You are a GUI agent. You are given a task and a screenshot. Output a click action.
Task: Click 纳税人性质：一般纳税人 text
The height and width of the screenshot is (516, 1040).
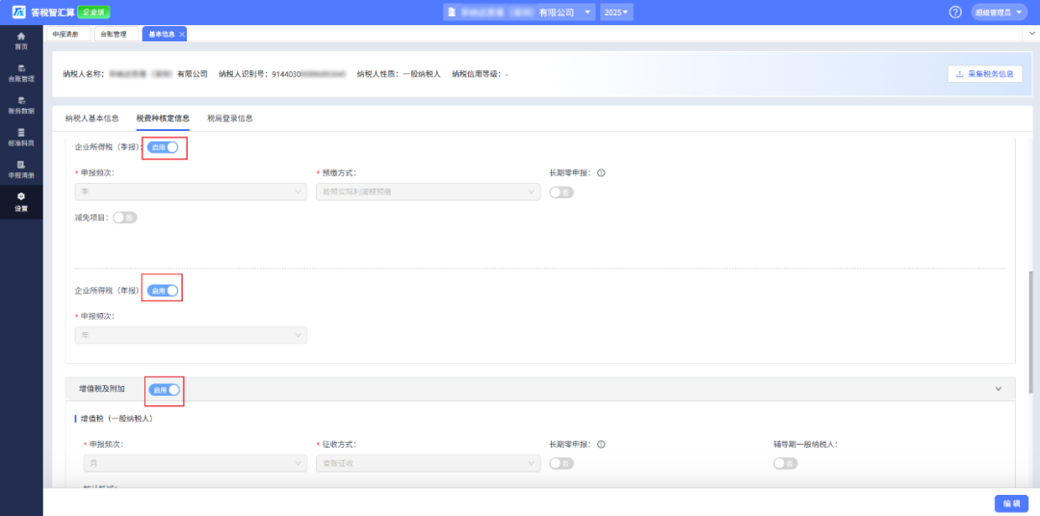coord(399,74)
